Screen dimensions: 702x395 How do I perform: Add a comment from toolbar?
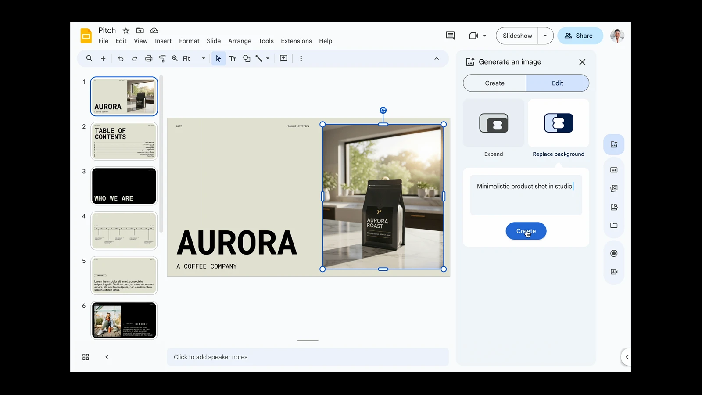pos(283,58)
